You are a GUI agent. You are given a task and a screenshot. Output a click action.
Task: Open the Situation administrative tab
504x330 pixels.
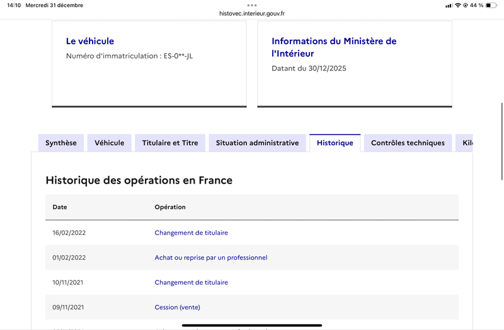coord(257,143)
